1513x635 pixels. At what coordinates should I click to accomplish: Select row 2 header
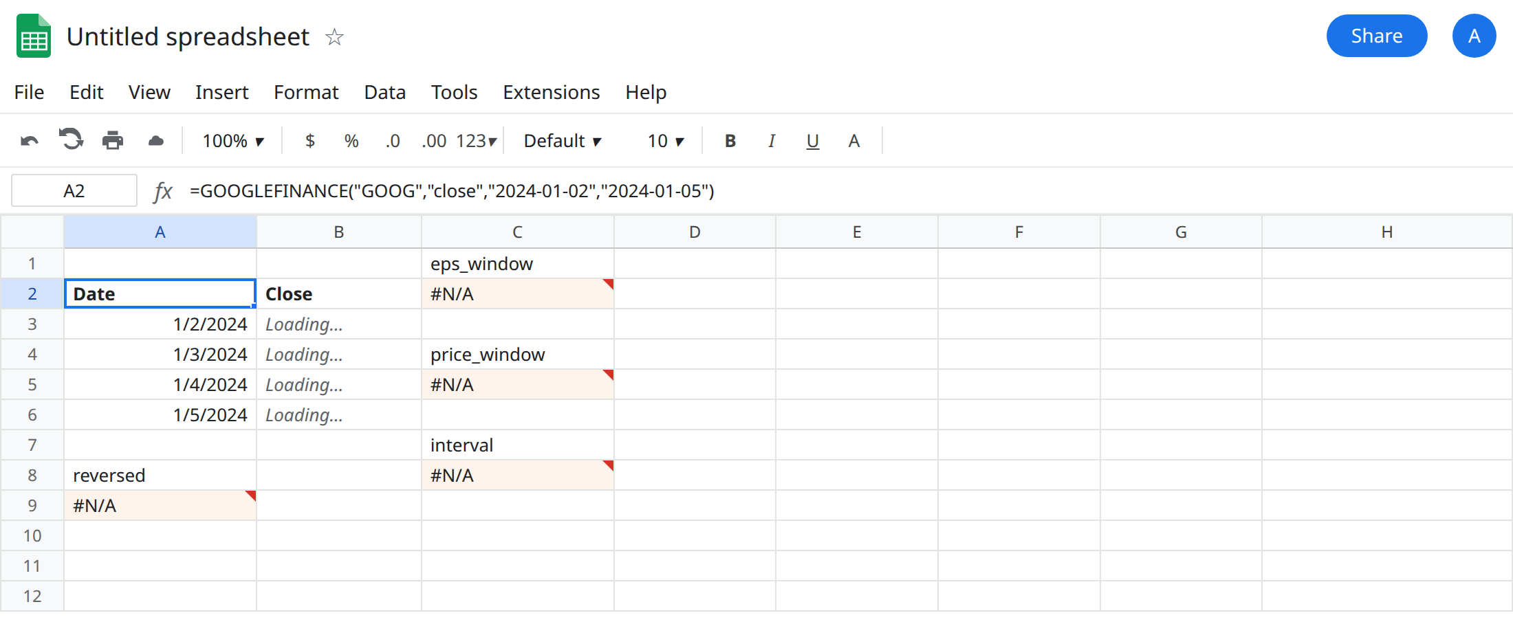coord(32,294)
